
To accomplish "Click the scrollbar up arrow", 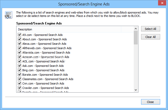I will 136,29.
